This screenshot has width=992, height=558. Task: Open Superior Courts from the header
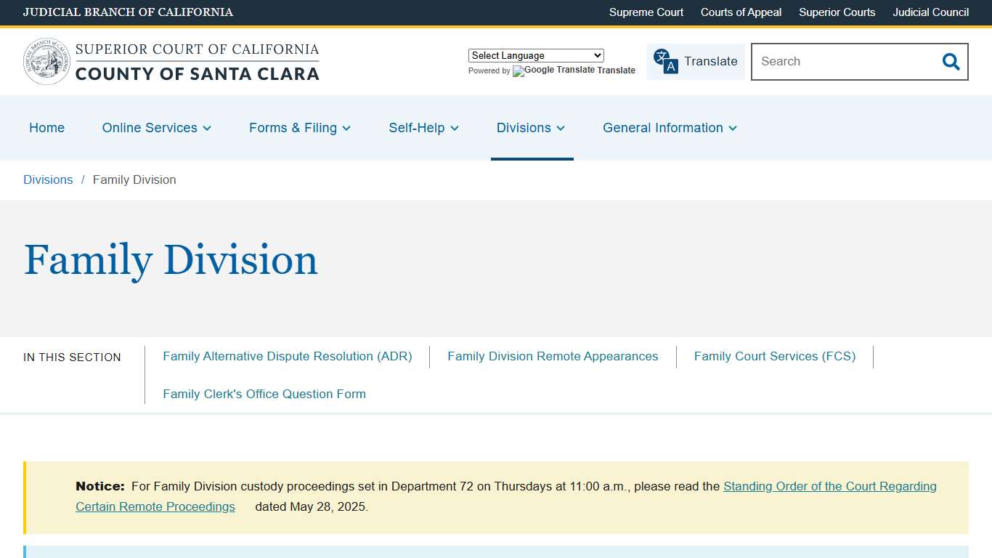(x=837, y=12)
